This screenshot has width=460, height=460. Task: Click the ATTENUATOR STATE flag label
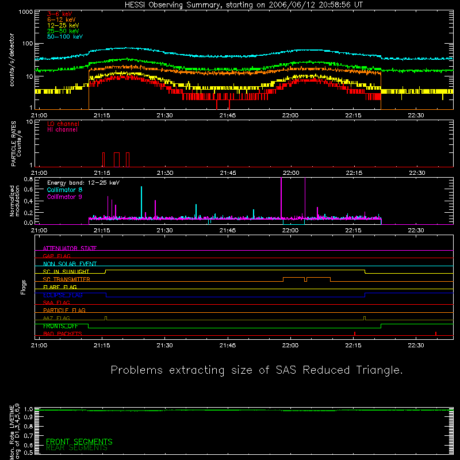[70, 248]
